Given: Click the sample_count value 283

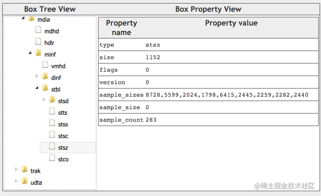Looking at the screenshot, I should coord(151,120).
